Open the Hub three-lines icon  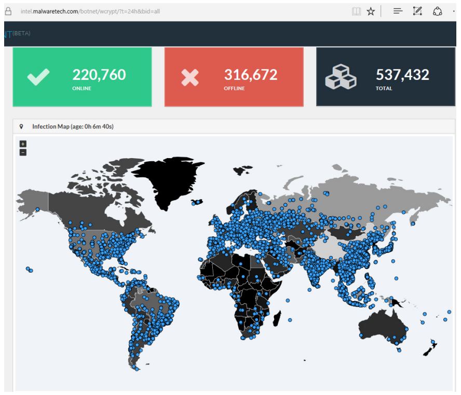point(398,11)
